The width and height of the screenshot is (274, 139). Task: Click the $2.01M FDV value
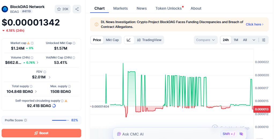point(39,77)
